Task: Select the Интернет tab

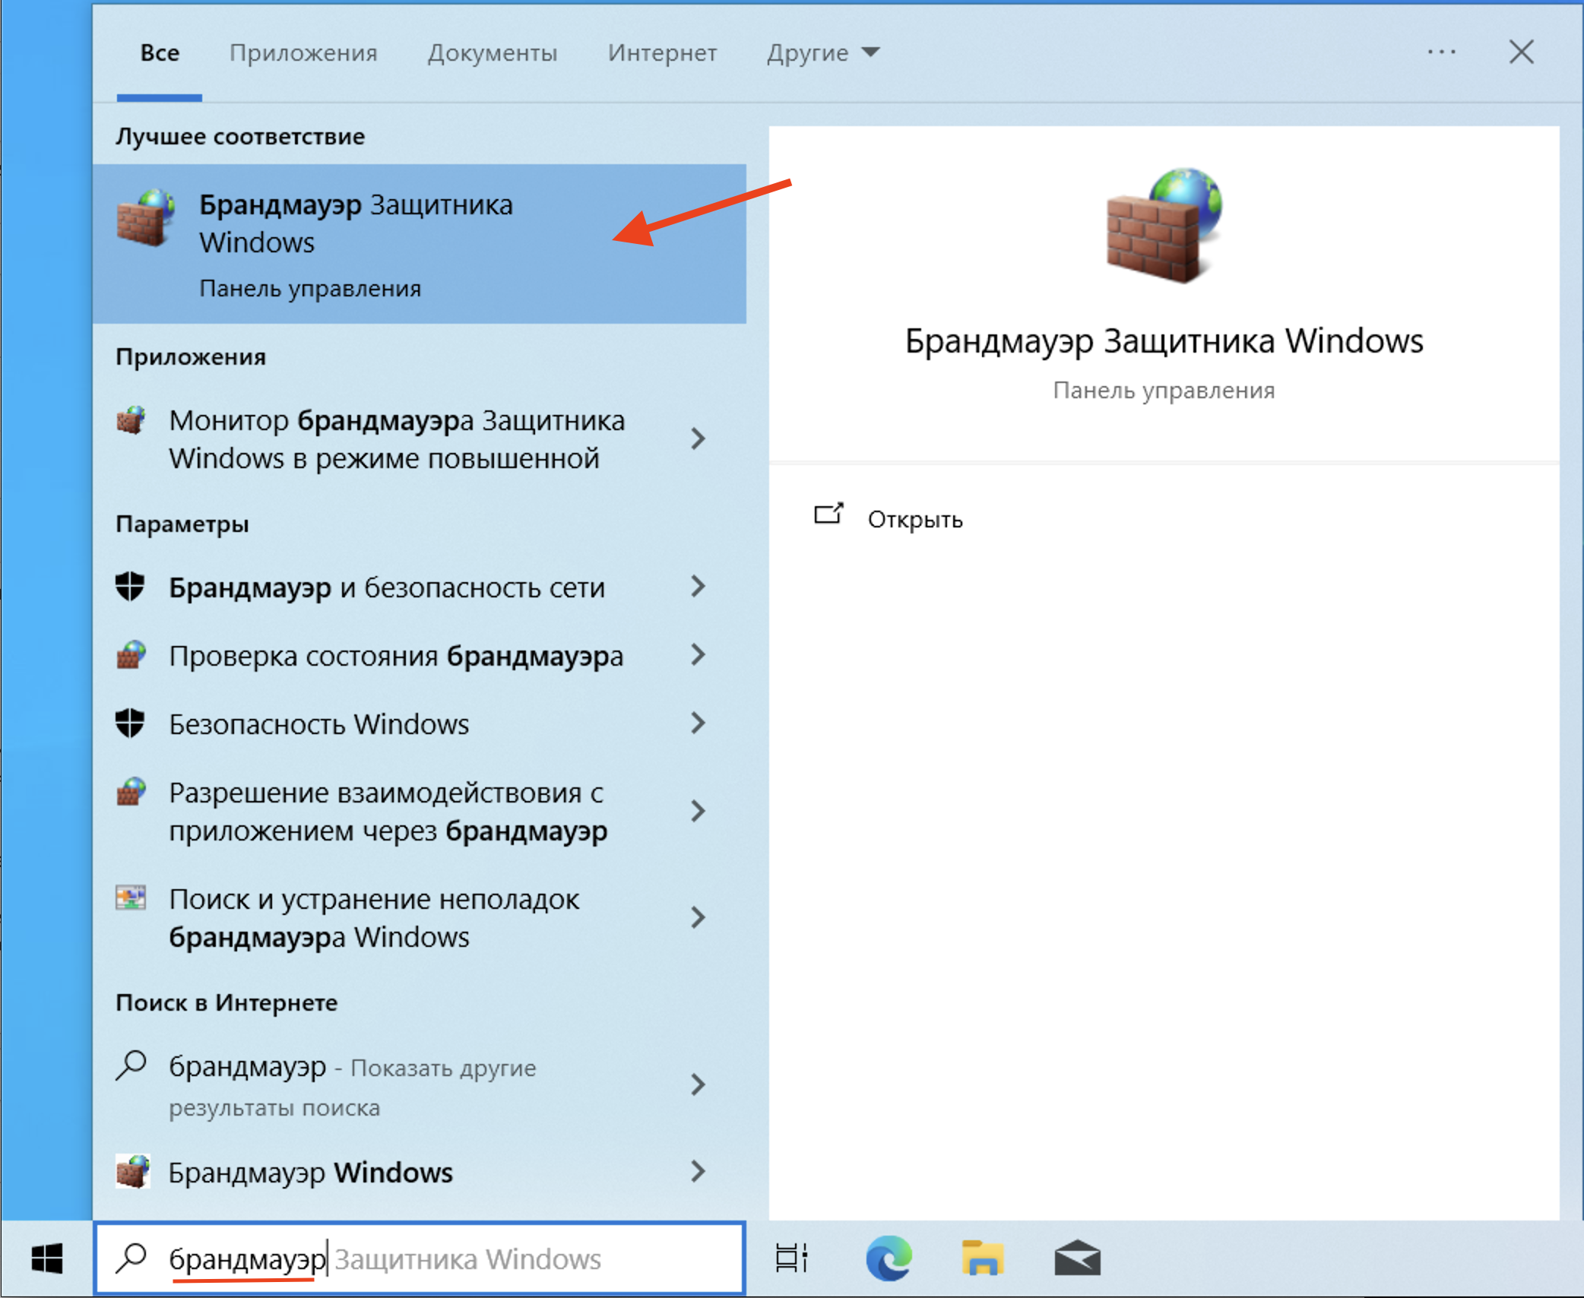Action: point(662,52)
